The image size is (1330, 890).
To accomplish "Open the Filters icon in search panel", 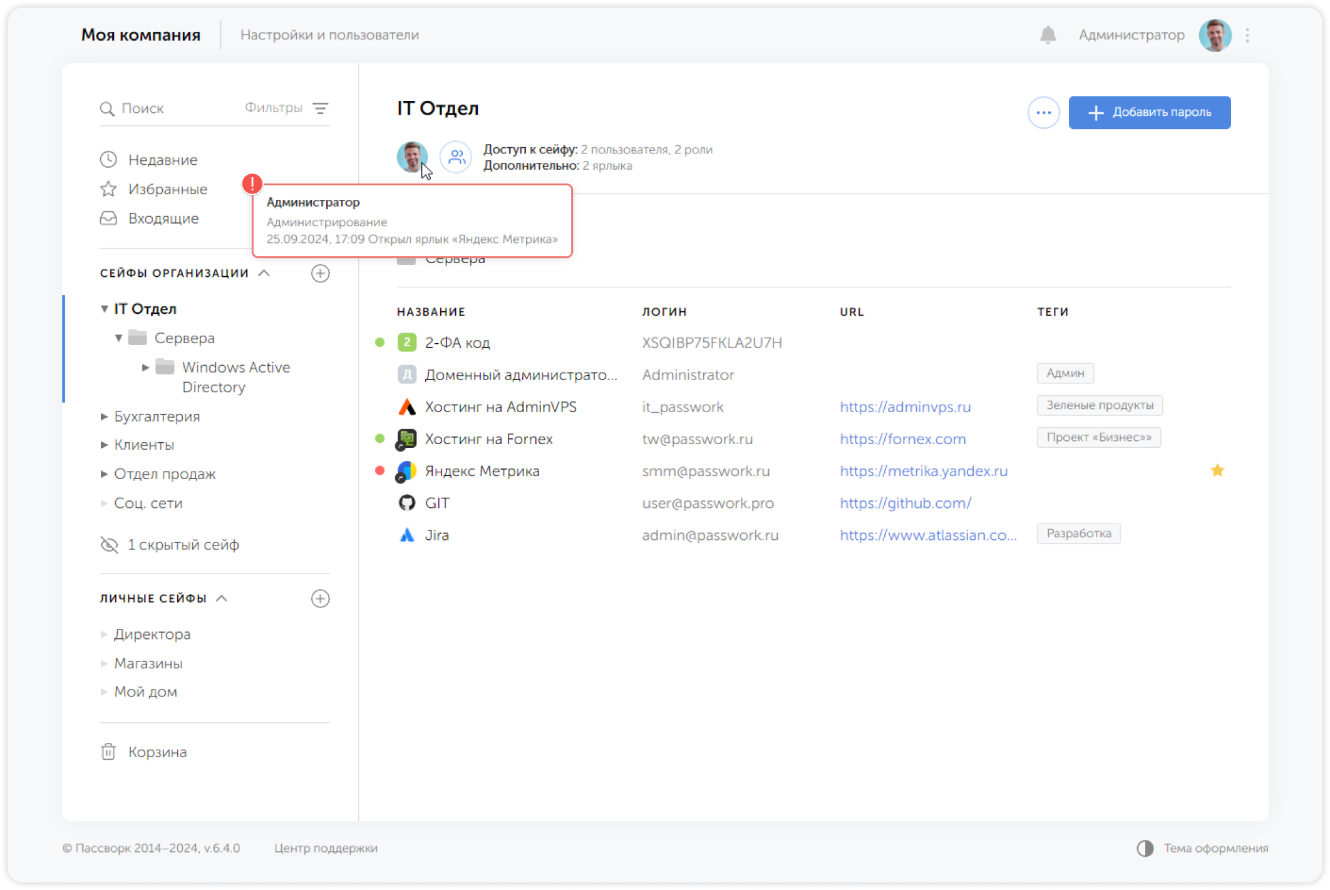I will pos(321,108).
